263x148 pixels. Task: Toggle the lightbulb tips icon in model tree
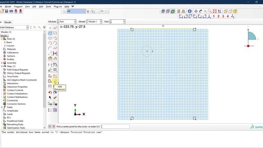[x=44, y=27]
